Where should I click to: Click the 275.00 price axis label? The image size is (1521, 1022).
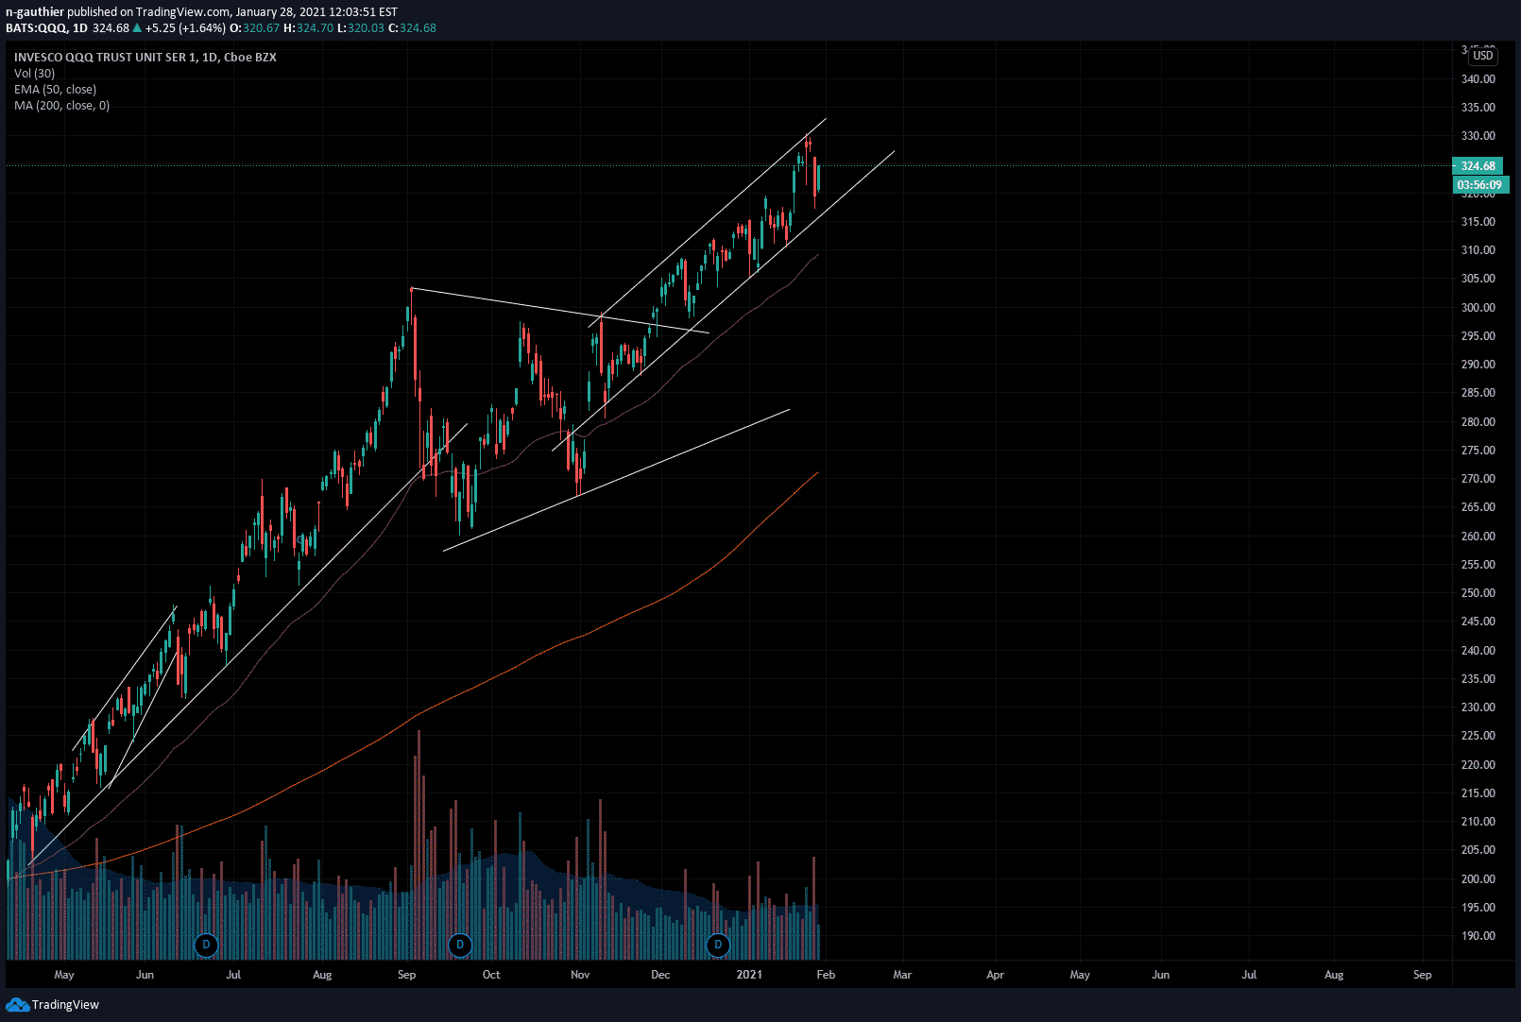coord(1478,451)
